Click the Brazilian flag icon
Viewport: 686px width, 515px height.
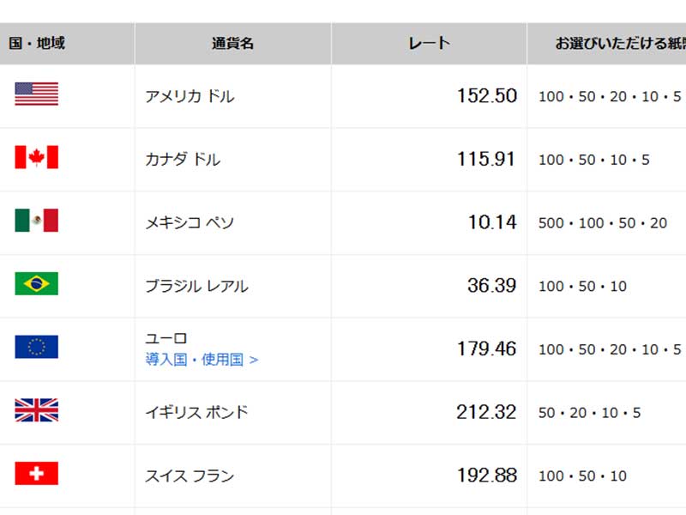point(35,285)
